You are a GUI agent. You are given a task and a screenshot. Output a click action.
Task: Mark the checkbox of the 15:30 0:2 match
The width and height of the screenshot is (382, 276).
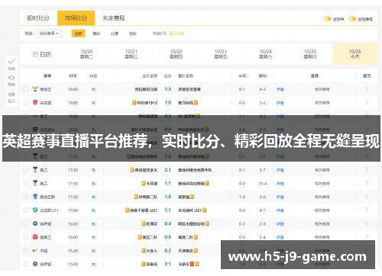(x=26, y=251)
